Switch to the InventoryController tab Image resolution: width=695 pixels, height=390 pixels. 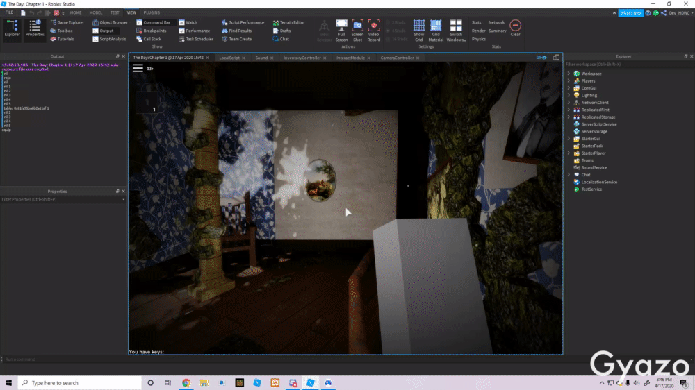click(302, 58)
